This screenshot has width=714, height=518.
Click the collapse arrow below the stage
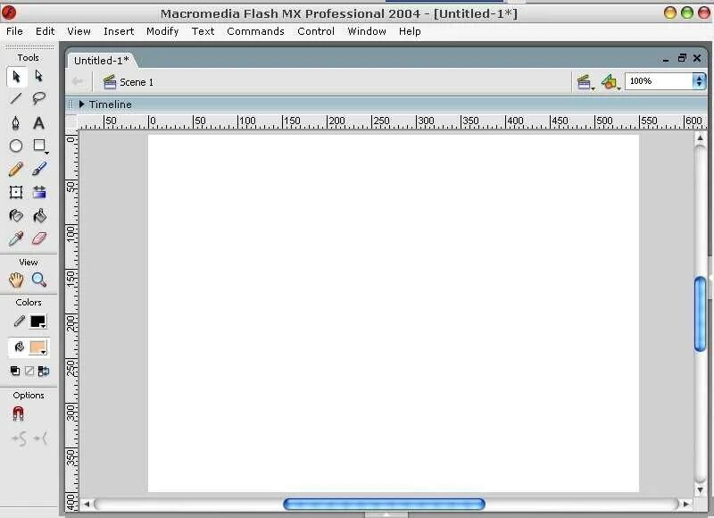tap(386, 514)
